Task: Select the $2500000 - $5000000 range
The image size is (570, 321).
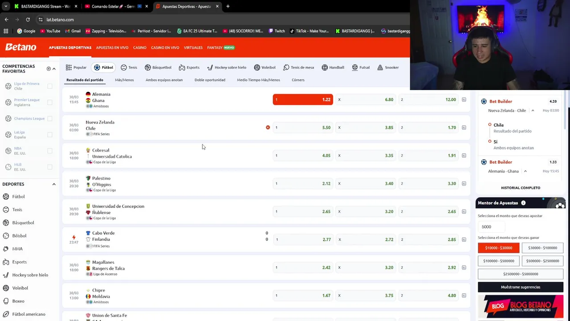Action: [521, 274]
